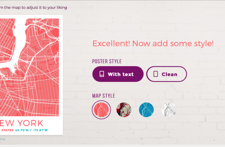Click the blank poster icon inside Clean

(155, 74)
